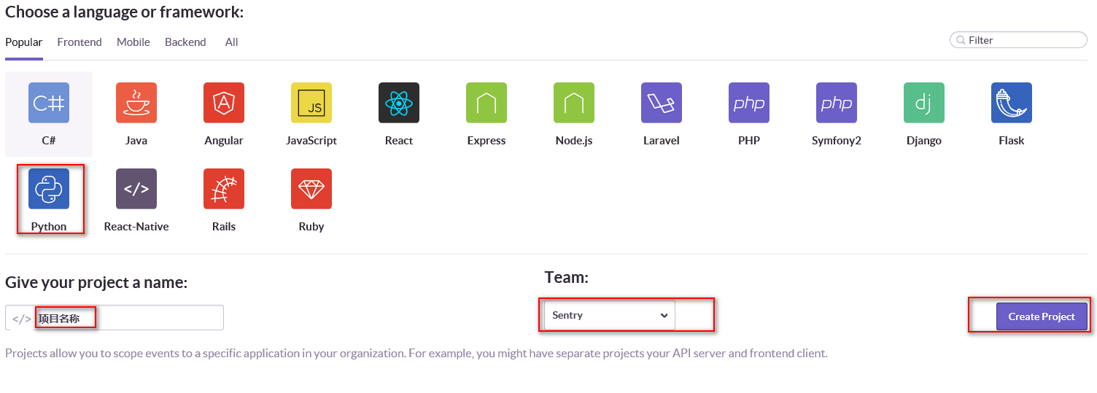This screenshot has width=1097, height=393.
Task: Select the Express platform icon
Action: (487, 103)
